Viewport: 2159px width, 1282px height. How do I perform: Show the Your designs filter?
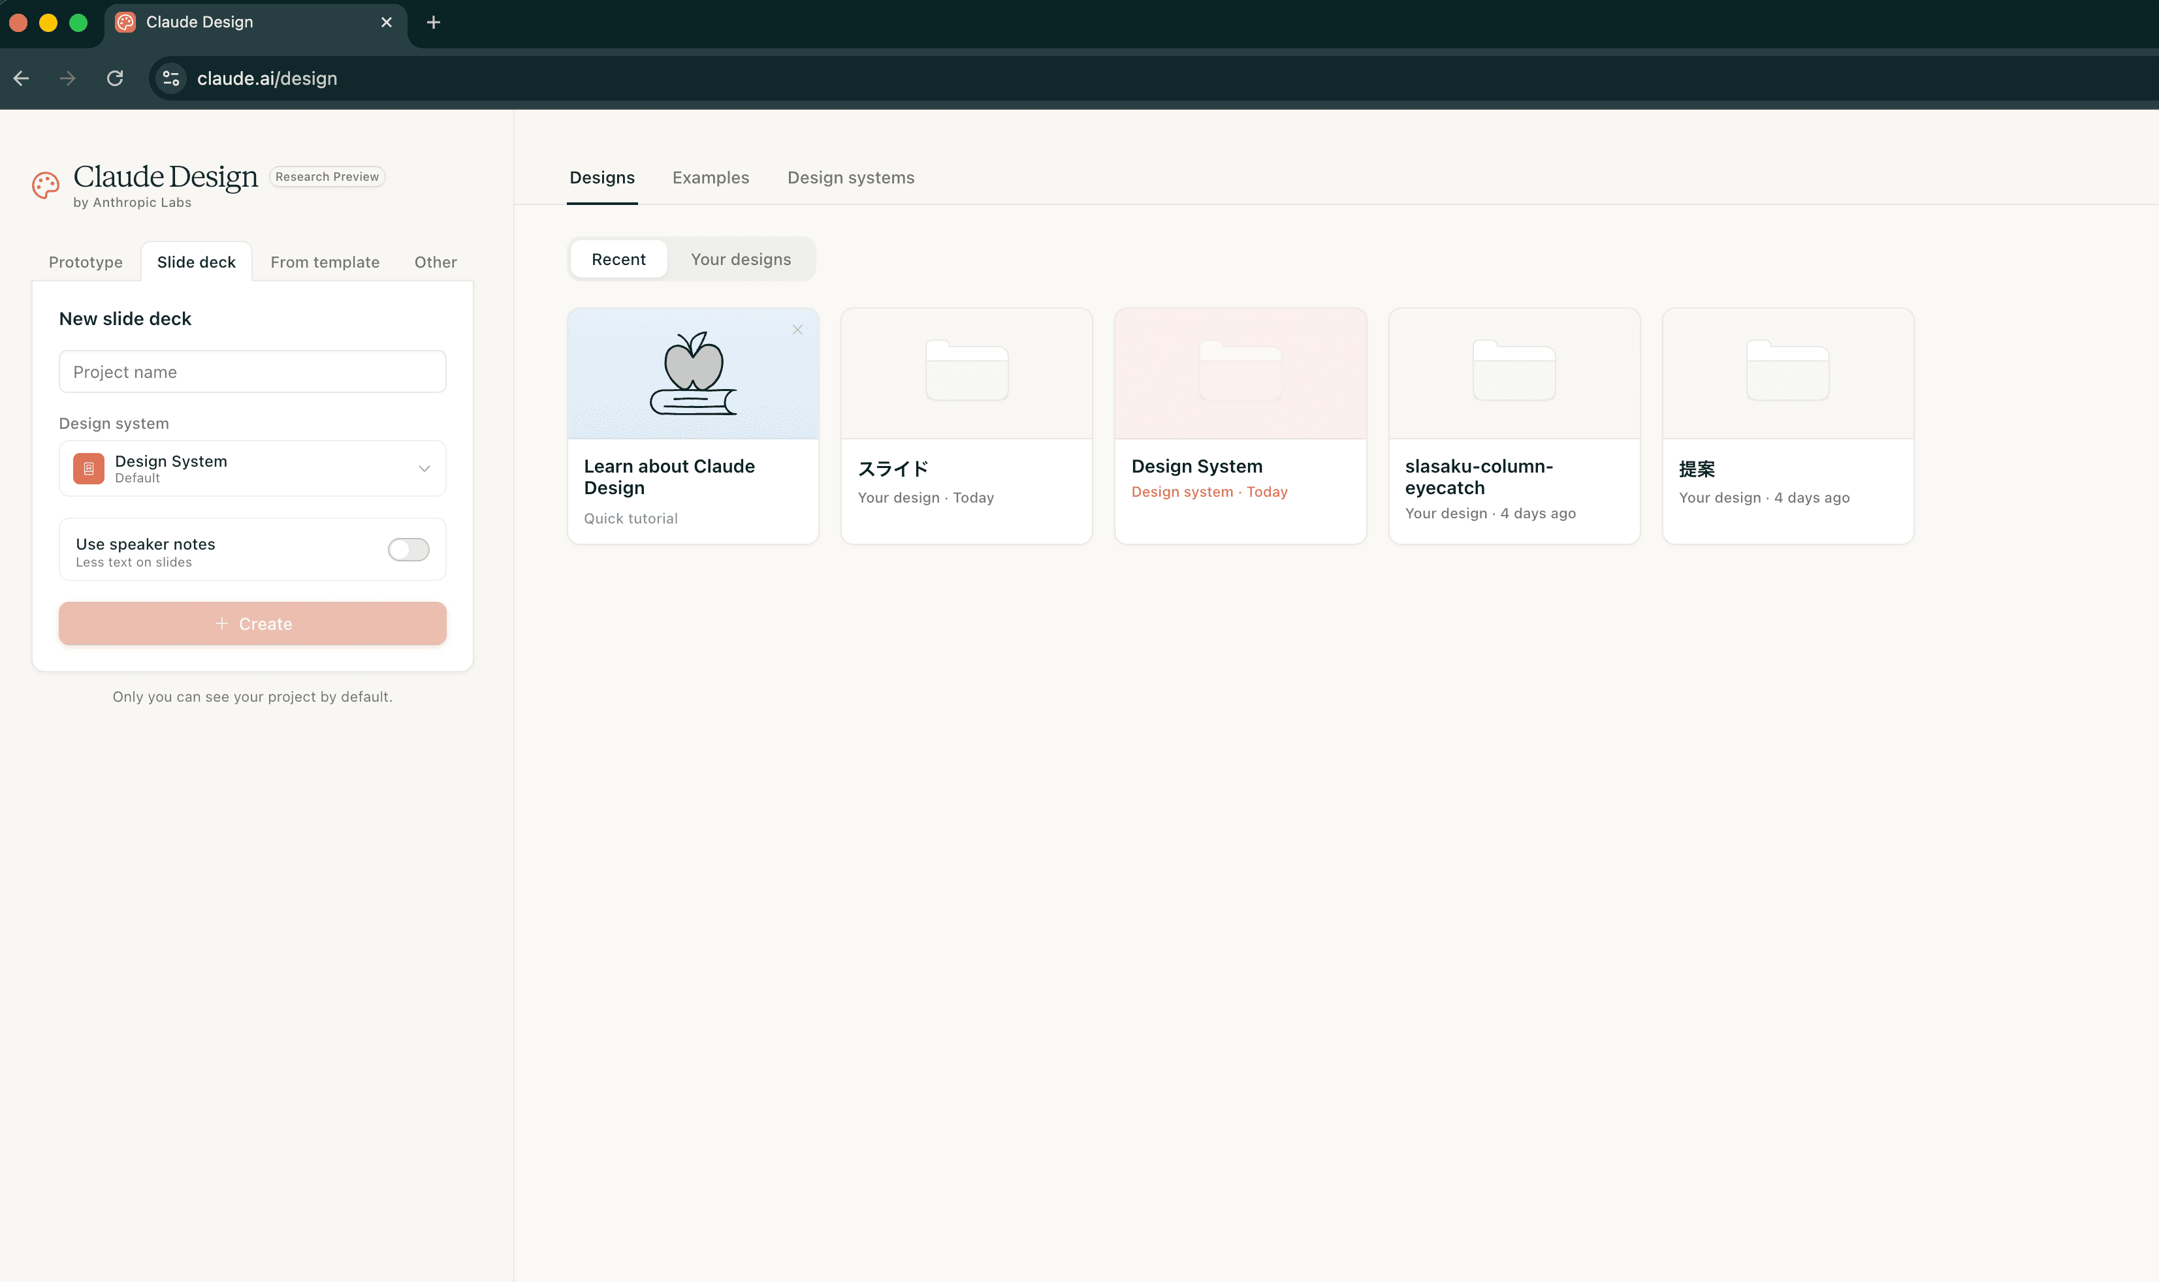pyautogui.click(x=741, y=259)
